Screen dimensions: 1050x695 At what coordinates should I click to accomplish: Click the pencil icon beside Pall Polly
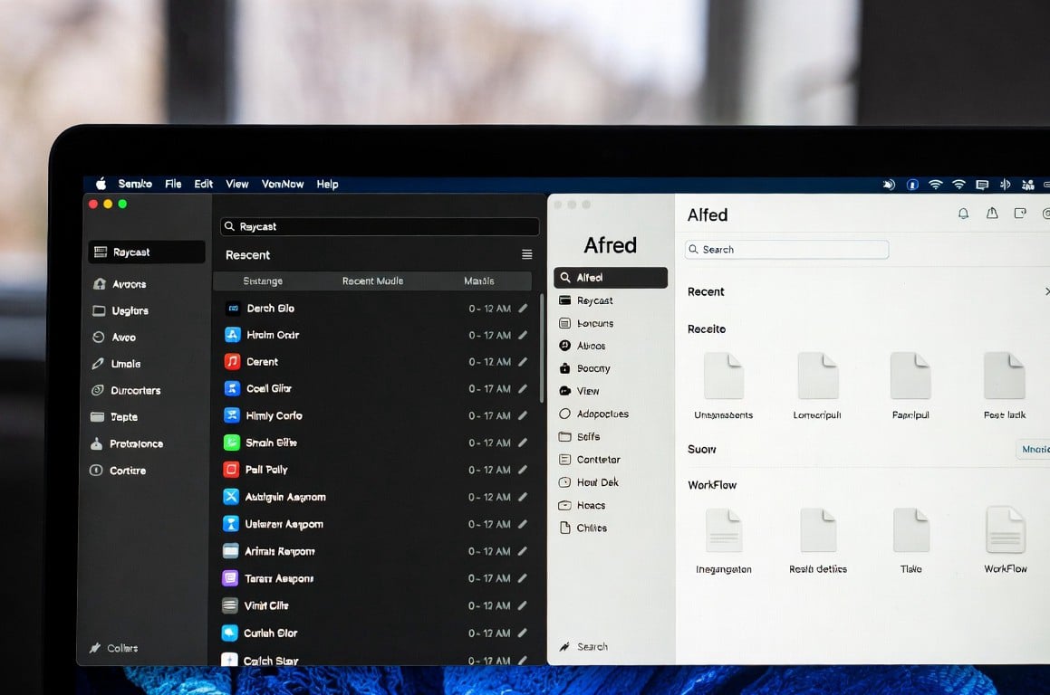coord(523,470)
